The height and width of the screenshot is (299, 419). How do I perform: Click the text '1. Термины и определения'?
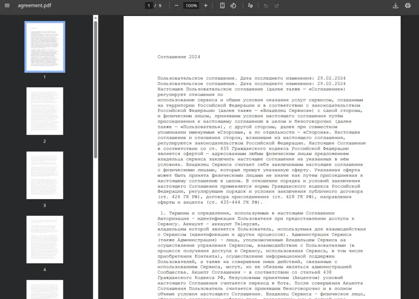(x=196, y=213)
